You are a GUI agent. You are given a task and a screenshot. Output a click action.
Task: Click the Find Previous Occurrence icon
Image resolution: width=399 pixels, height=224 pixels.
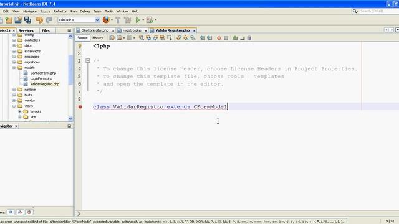[148, 38]
